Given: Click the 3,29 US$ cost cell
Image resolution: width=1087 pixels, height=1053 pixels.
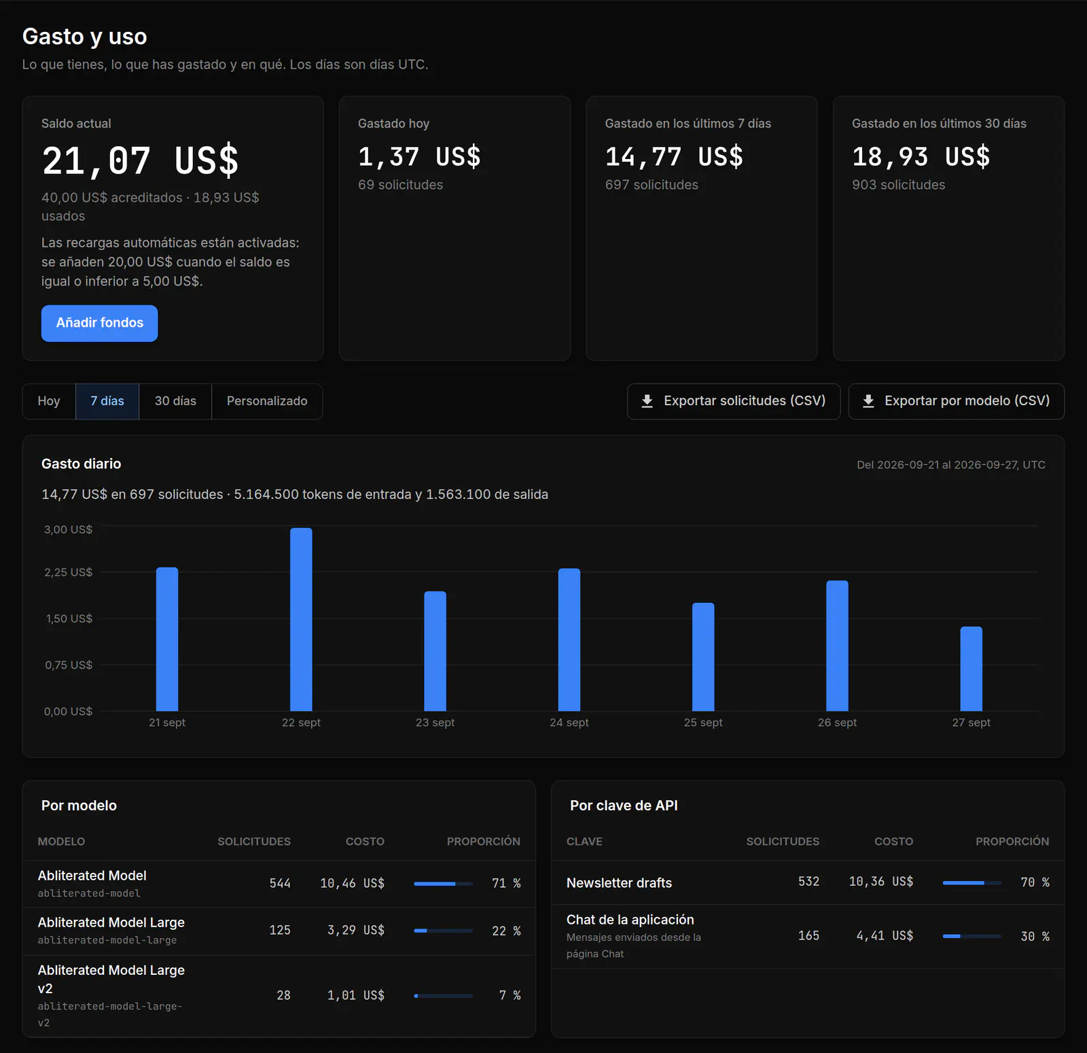Looking at the screenshot, I should coord(356,930).
